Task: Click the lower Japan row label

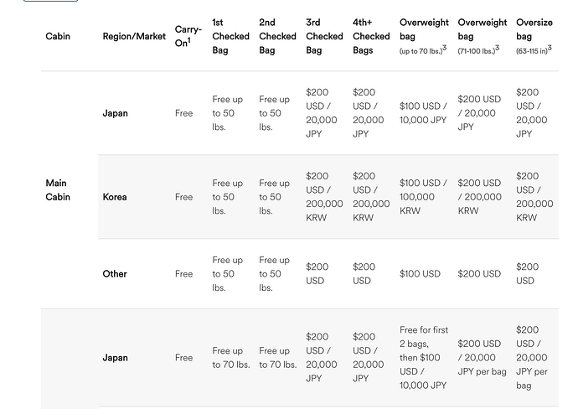Action: (x=115, y=357)
